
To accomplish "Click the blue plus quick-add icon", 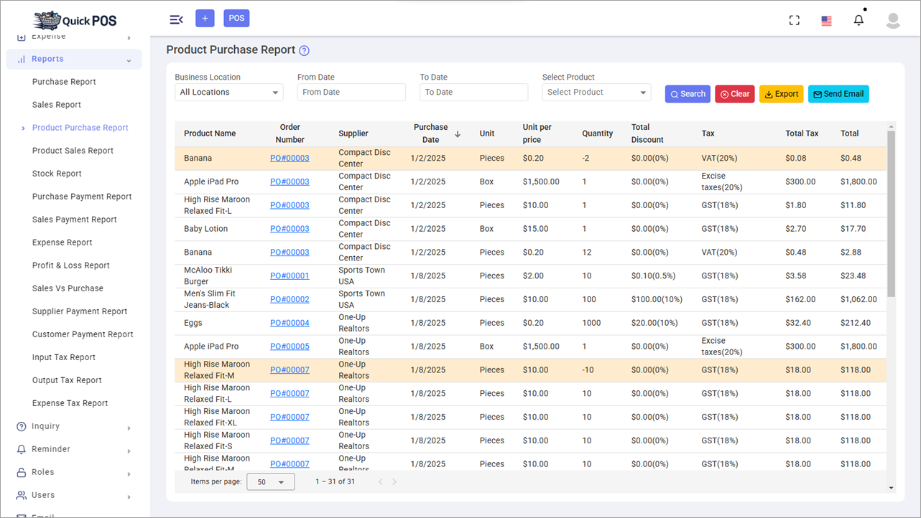I will coord(205,18).
